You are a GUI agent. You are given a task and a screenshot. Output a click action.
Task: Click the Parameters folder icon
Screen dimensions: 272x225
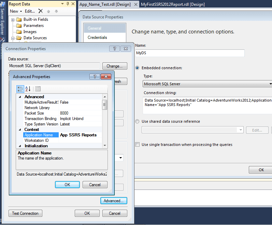click(19, 26)
